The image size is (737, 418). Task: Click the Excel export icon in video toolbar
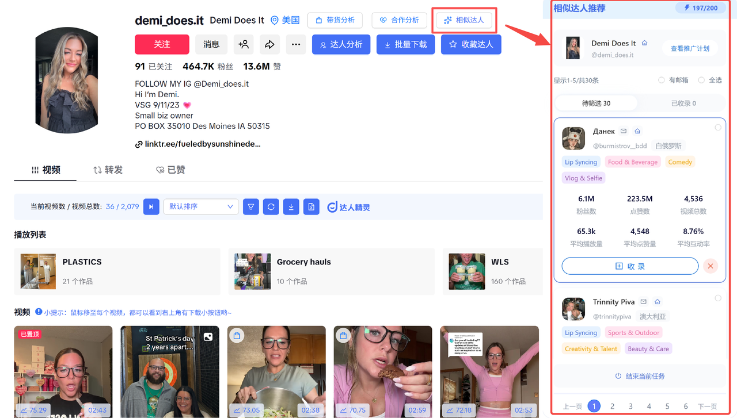point(311,207)
